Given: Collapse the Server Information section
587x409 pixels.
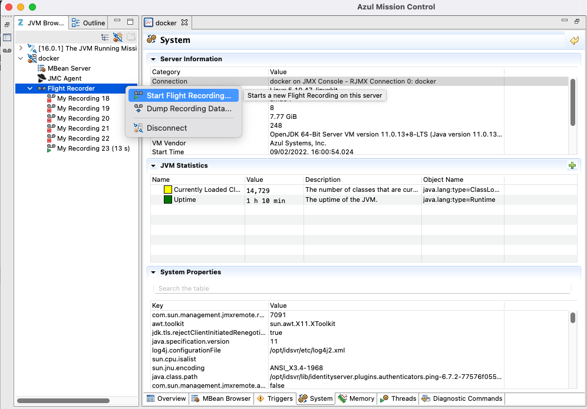Looking at the screenshot, I should pyautogui.click(x=153, y=59).
